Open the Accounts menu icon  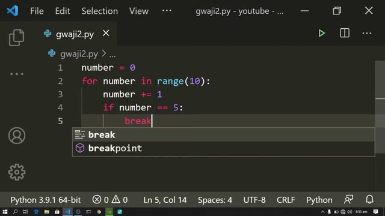point(17,136)
